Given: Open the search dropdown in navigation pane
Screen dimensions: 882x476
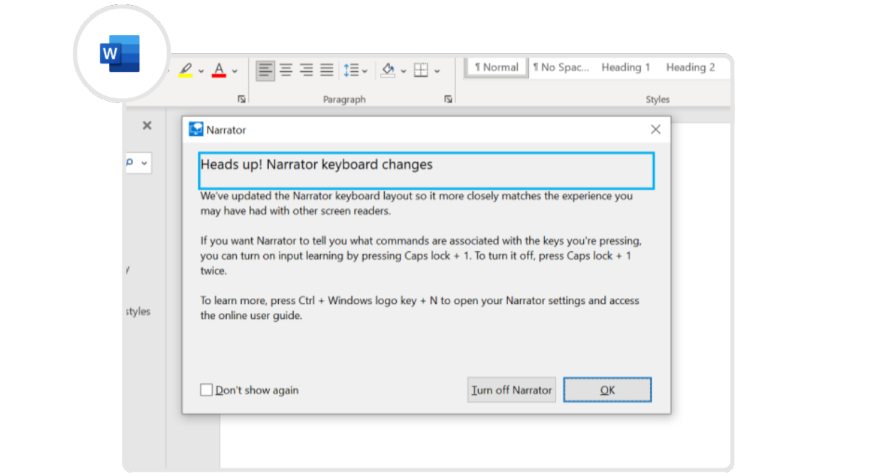Looking at the screenshot, I should pos(145,163).
